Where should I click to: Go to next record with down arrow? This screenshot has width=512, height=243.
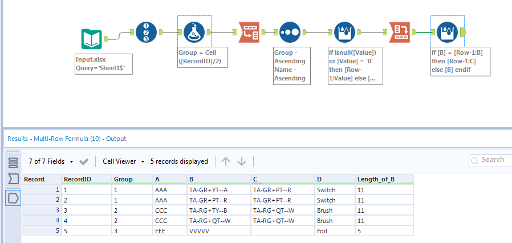[x=242, y=161]
